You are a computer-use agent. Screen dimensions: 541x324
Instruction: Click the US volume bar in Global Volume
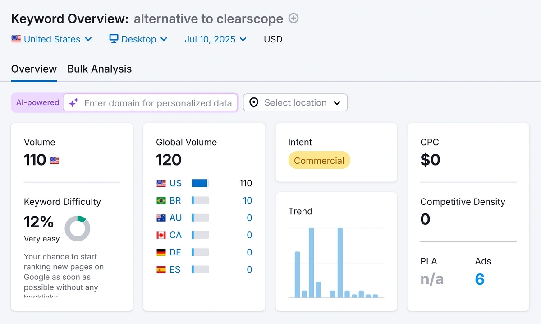pos(200,183)
